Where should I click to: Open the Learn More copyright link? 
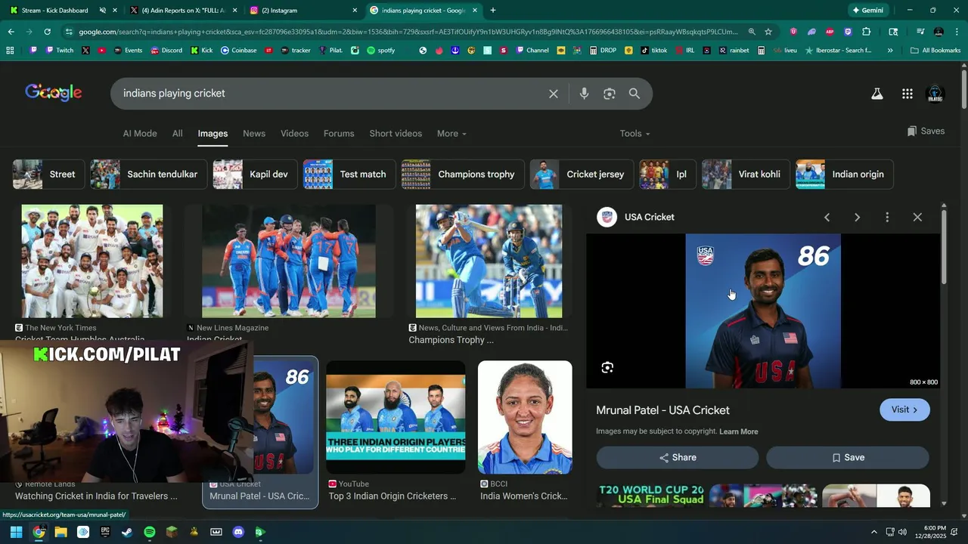pyautogui.click(x=739, y=431)
